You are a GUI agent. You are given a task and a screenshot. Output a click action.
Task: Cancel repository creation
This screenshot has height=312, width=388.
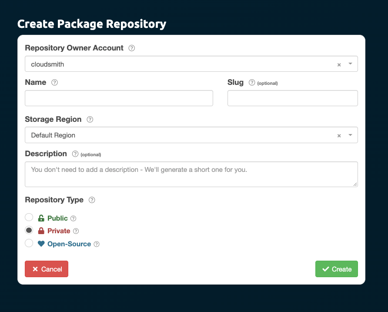[x=46, y=269]
